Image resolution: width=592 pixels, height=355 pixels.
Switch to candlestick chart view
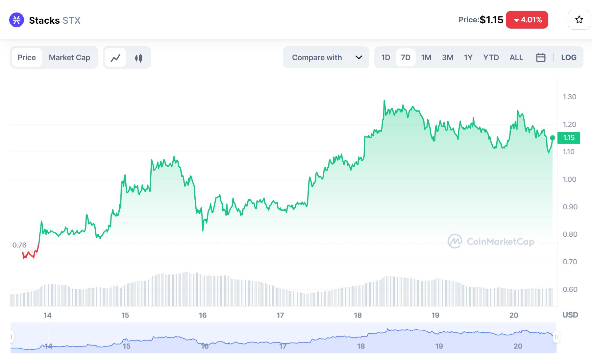tap(138, 58)
